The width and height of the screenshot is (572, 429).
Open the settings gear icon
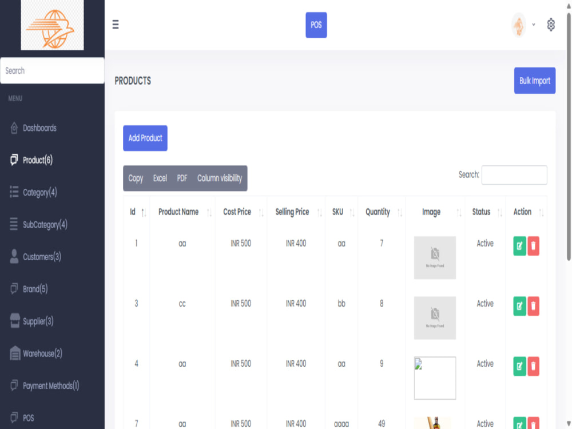coord(551,25)
